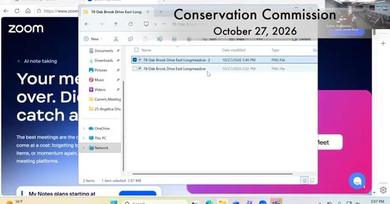This screenshot has width=390, height=204.
Task: Expand the address bar path chevron
Action: [x=155, y=24]
